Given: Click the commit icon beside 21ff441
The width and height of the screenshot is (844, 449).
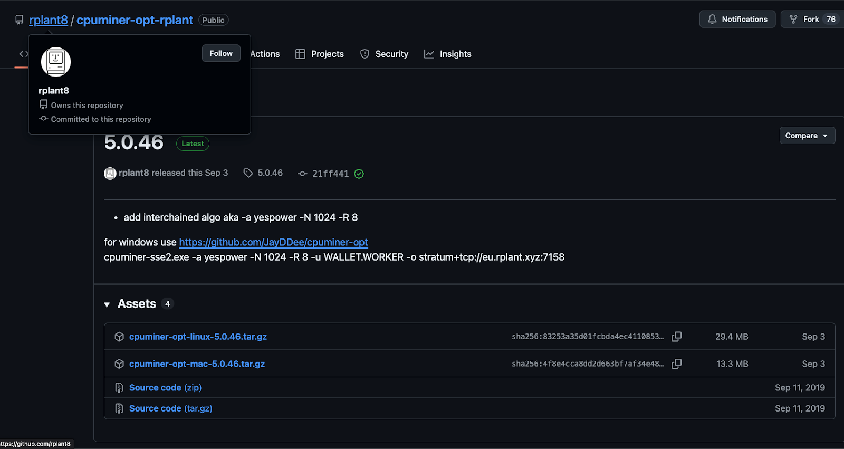Looking at the screenshot, I should (x=302, y=174).
